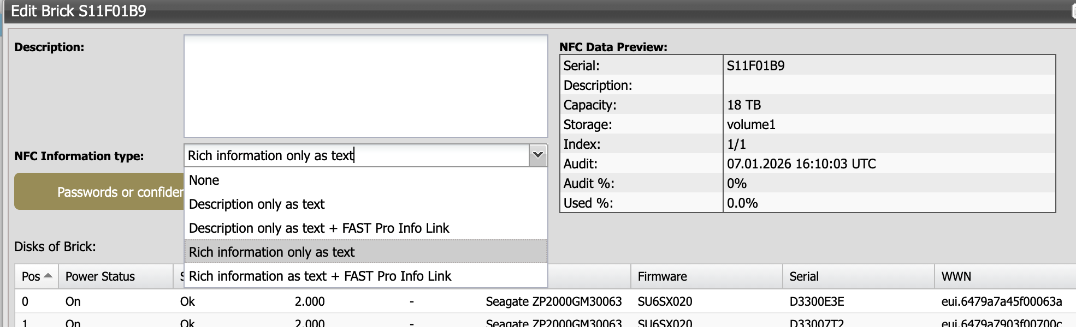
Task: Choose "Rich information as text + FAST Pro Info Link"
Action: [320, 276]
